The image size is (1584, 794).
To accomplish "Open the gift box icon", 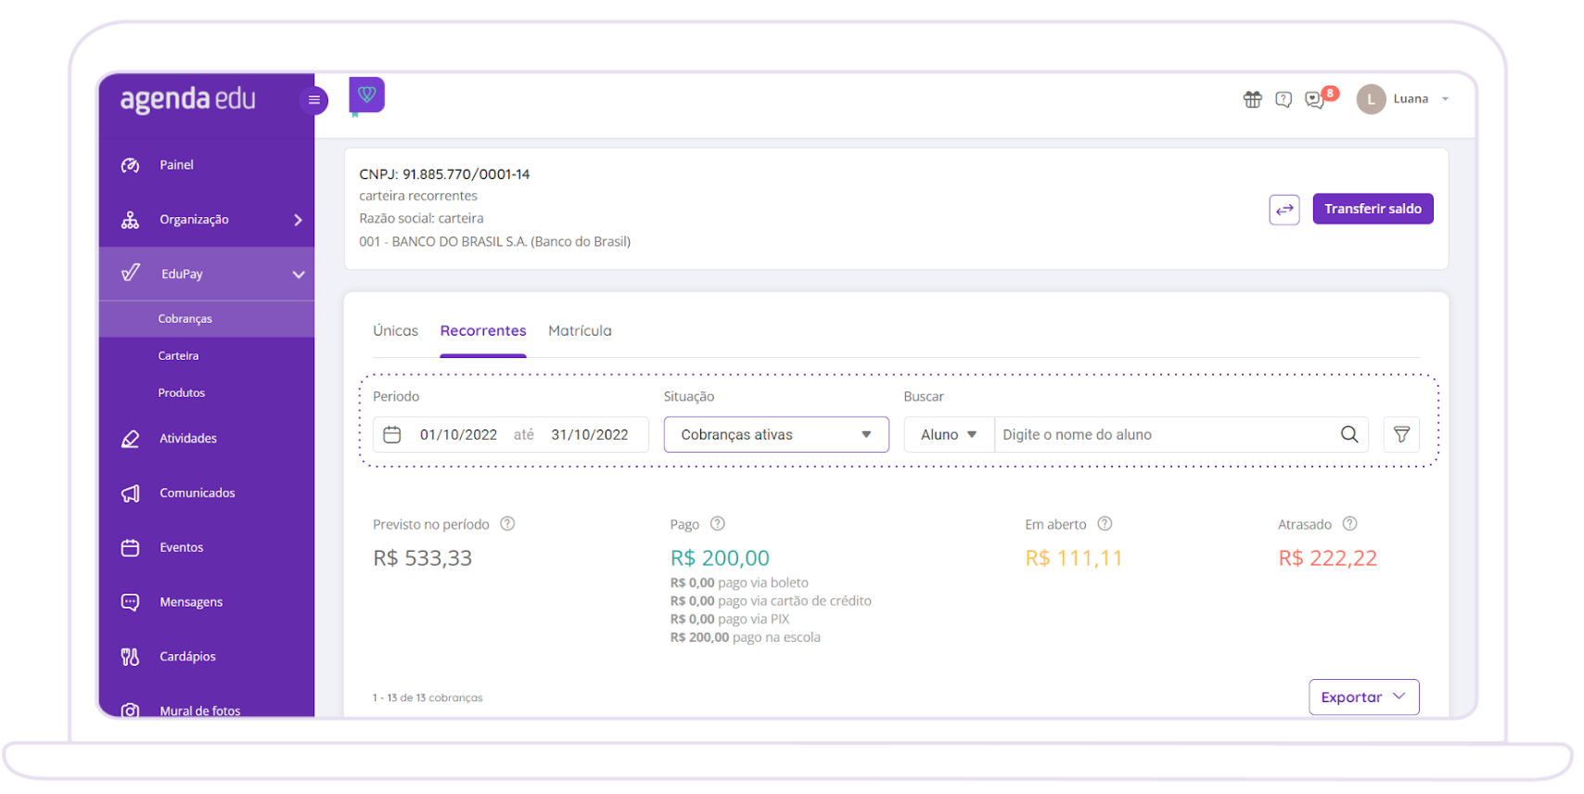I will pos(1252,99).
